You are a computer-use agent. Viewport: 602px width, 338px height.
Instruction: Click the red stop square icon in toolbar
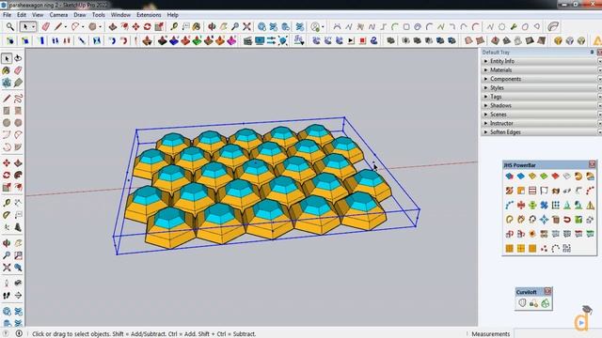(362, 40)
